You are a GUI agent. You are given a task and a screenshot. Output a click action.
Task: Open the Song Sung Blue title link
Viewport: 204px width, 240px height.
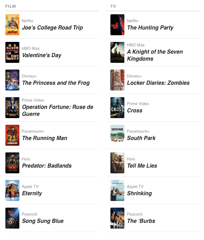pos(43,221)
